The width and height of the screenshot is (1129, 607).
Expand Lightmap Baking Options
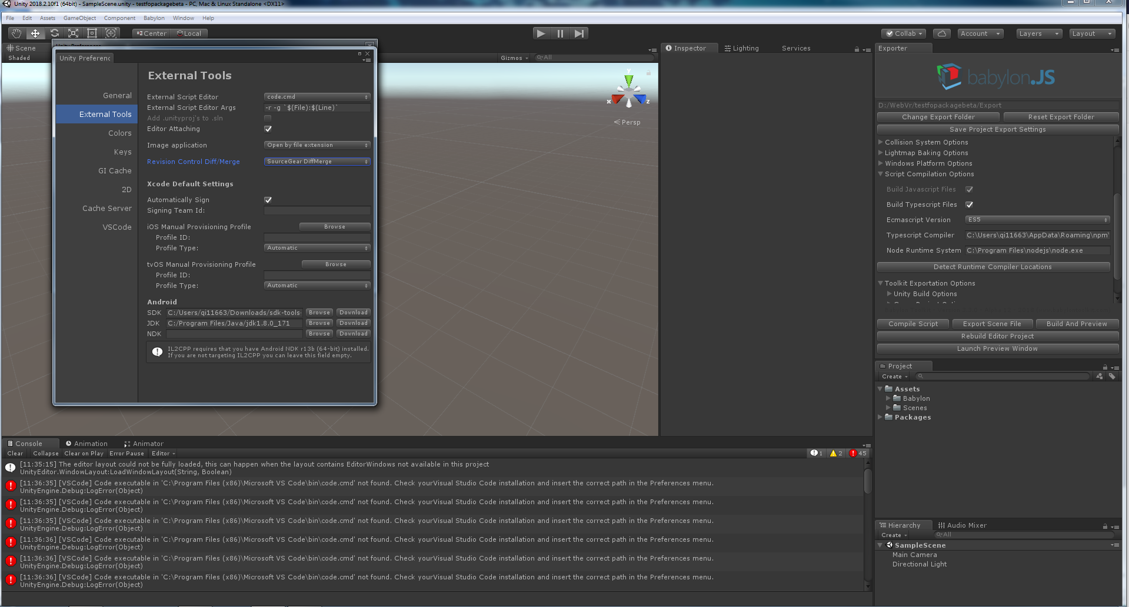click(881, 153)
